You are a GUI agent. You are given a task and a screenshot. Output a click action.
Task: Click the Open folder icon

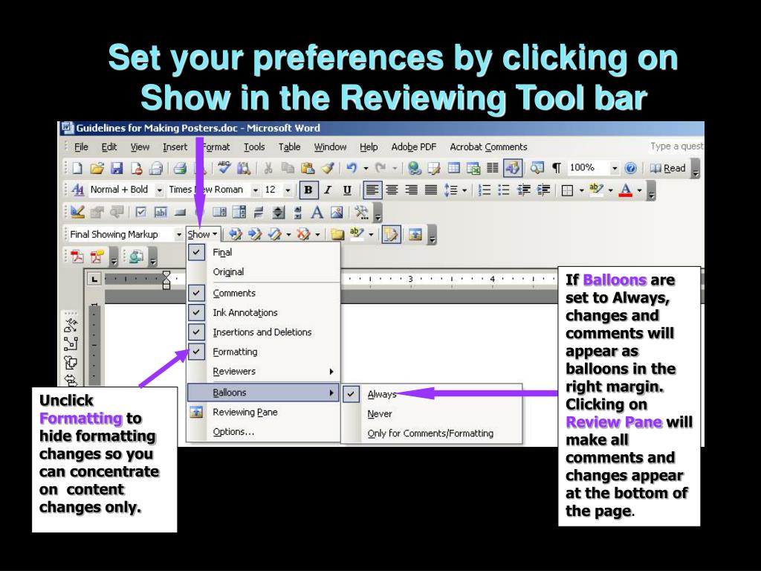(x=97, y=169)
